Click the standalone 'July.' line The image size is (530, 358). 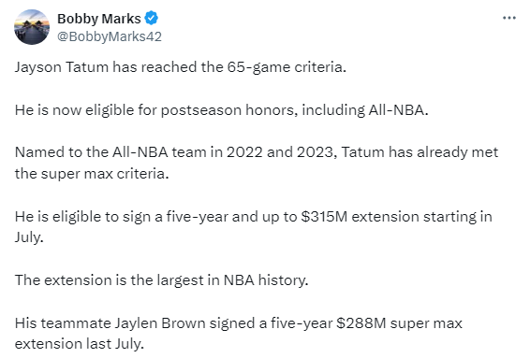tap(29, 237)
